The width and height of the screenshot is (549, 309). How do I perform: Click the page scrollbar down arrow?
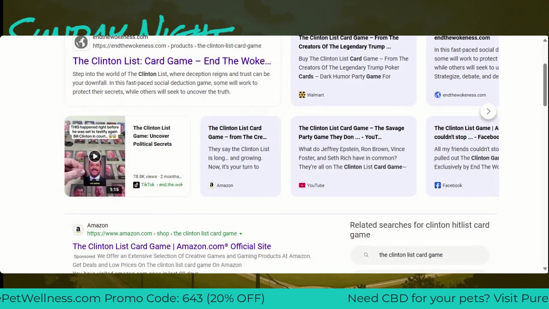[545, 269]
